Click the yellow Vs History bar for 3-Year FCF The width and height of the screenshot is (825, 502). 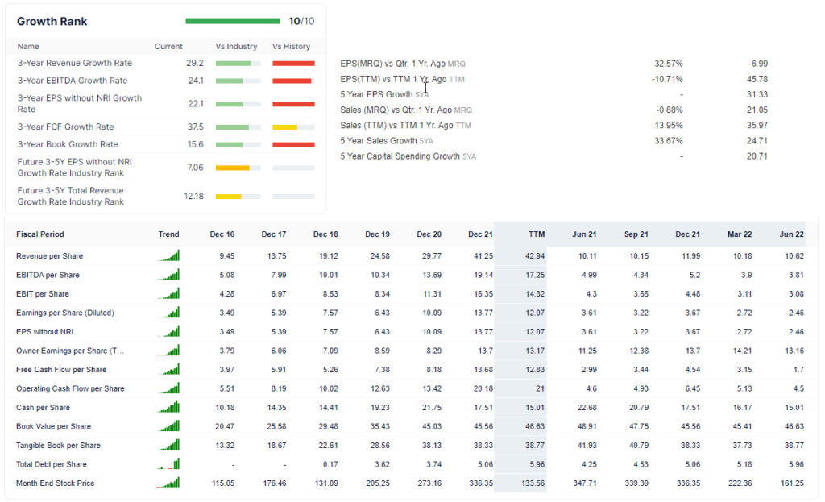tap(293, 127)
